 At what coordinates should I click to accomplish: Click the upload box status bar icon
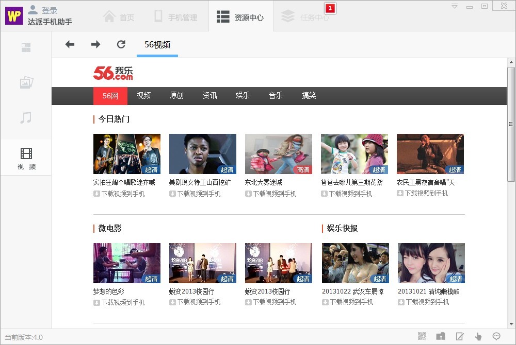coord(441,336)
